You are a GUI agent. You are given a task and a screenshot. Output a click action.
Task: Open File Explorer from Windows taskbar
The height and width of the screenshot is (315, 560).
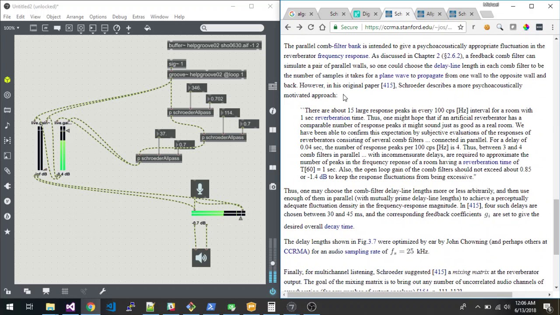pyautogui.click(x=50, y=307)
